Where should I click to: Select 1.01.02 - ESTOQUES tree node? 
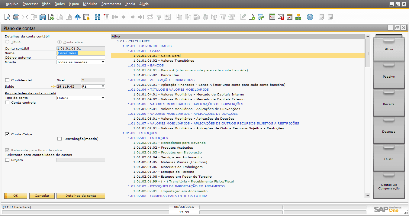[140, 133]
